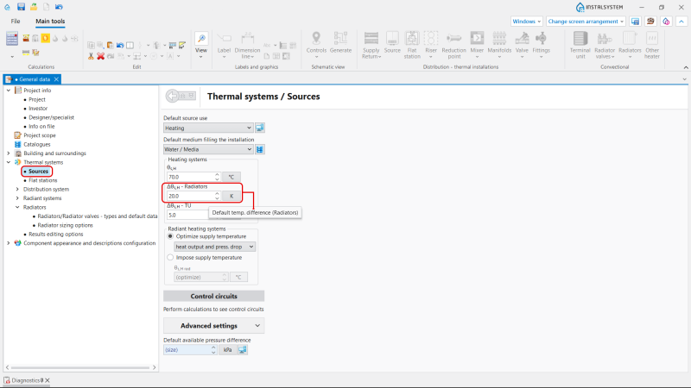The height and width of the screenshot is (388, 691).
Task: Switch to the Main tools ribbon tab
Action: (50, 21)
